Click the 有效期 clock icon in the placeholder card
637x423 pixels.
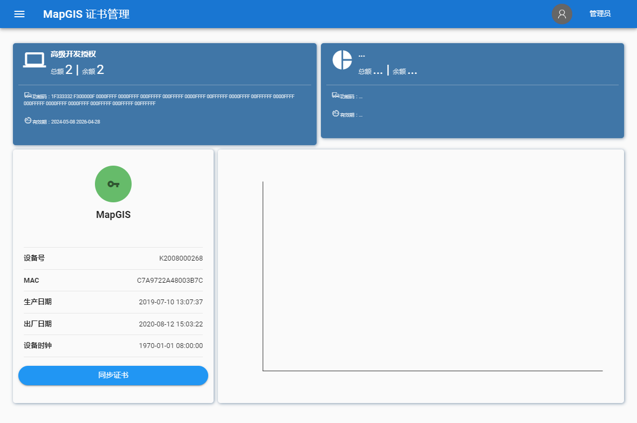335,113
